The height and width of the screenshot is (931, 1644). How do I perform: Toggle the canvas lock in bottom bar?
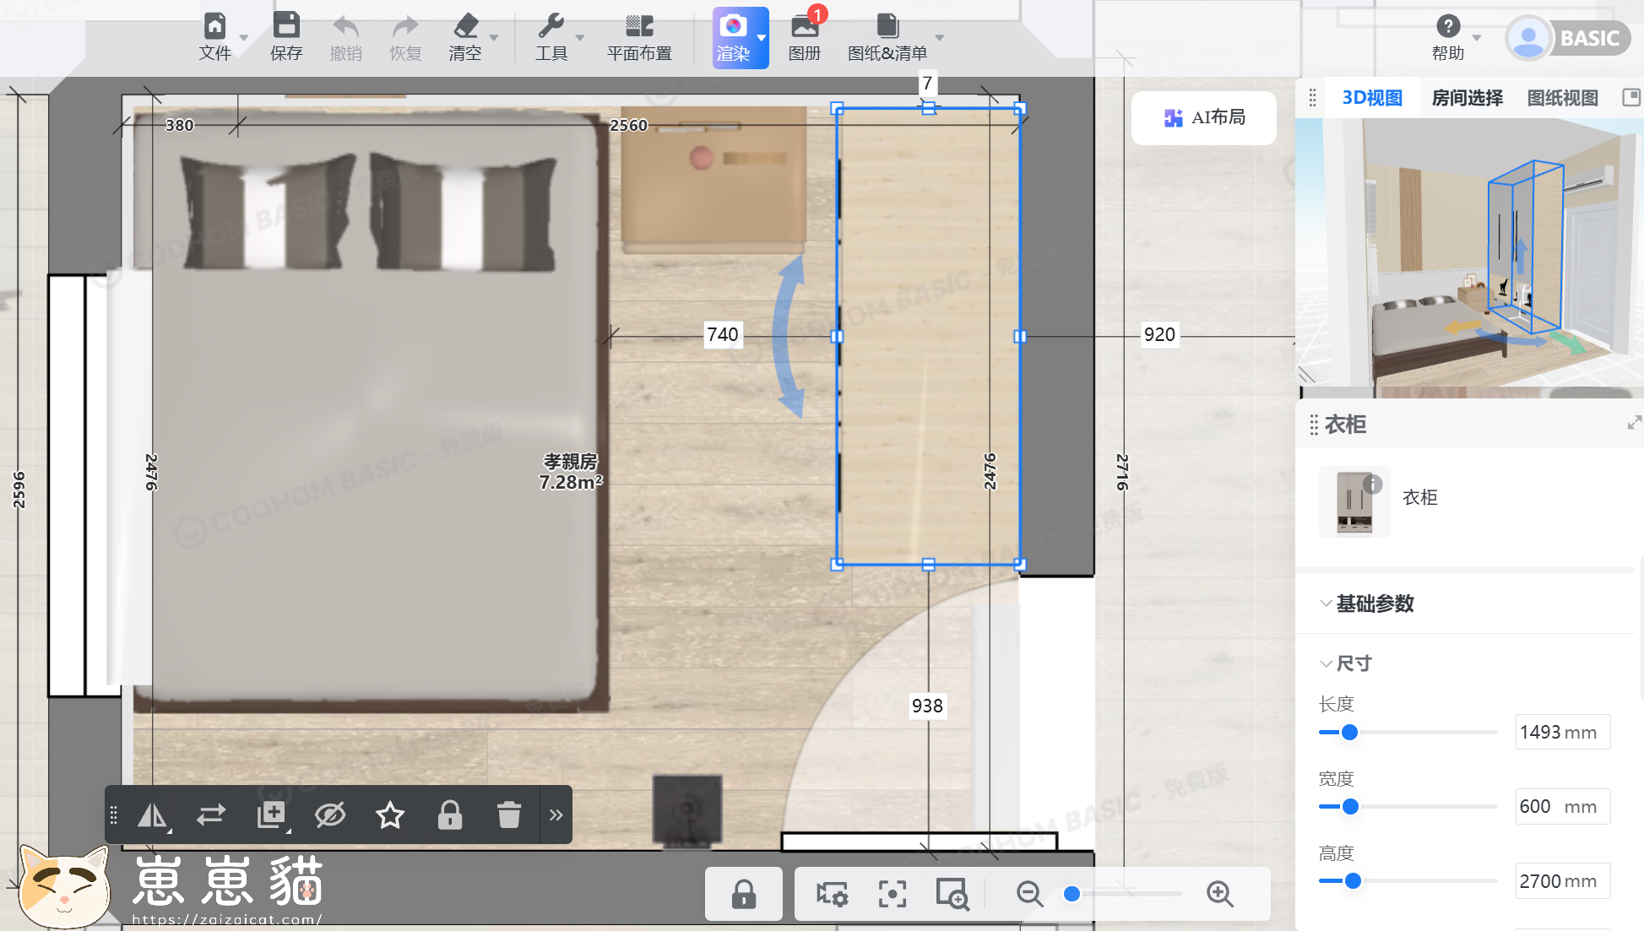coord(744,894)
